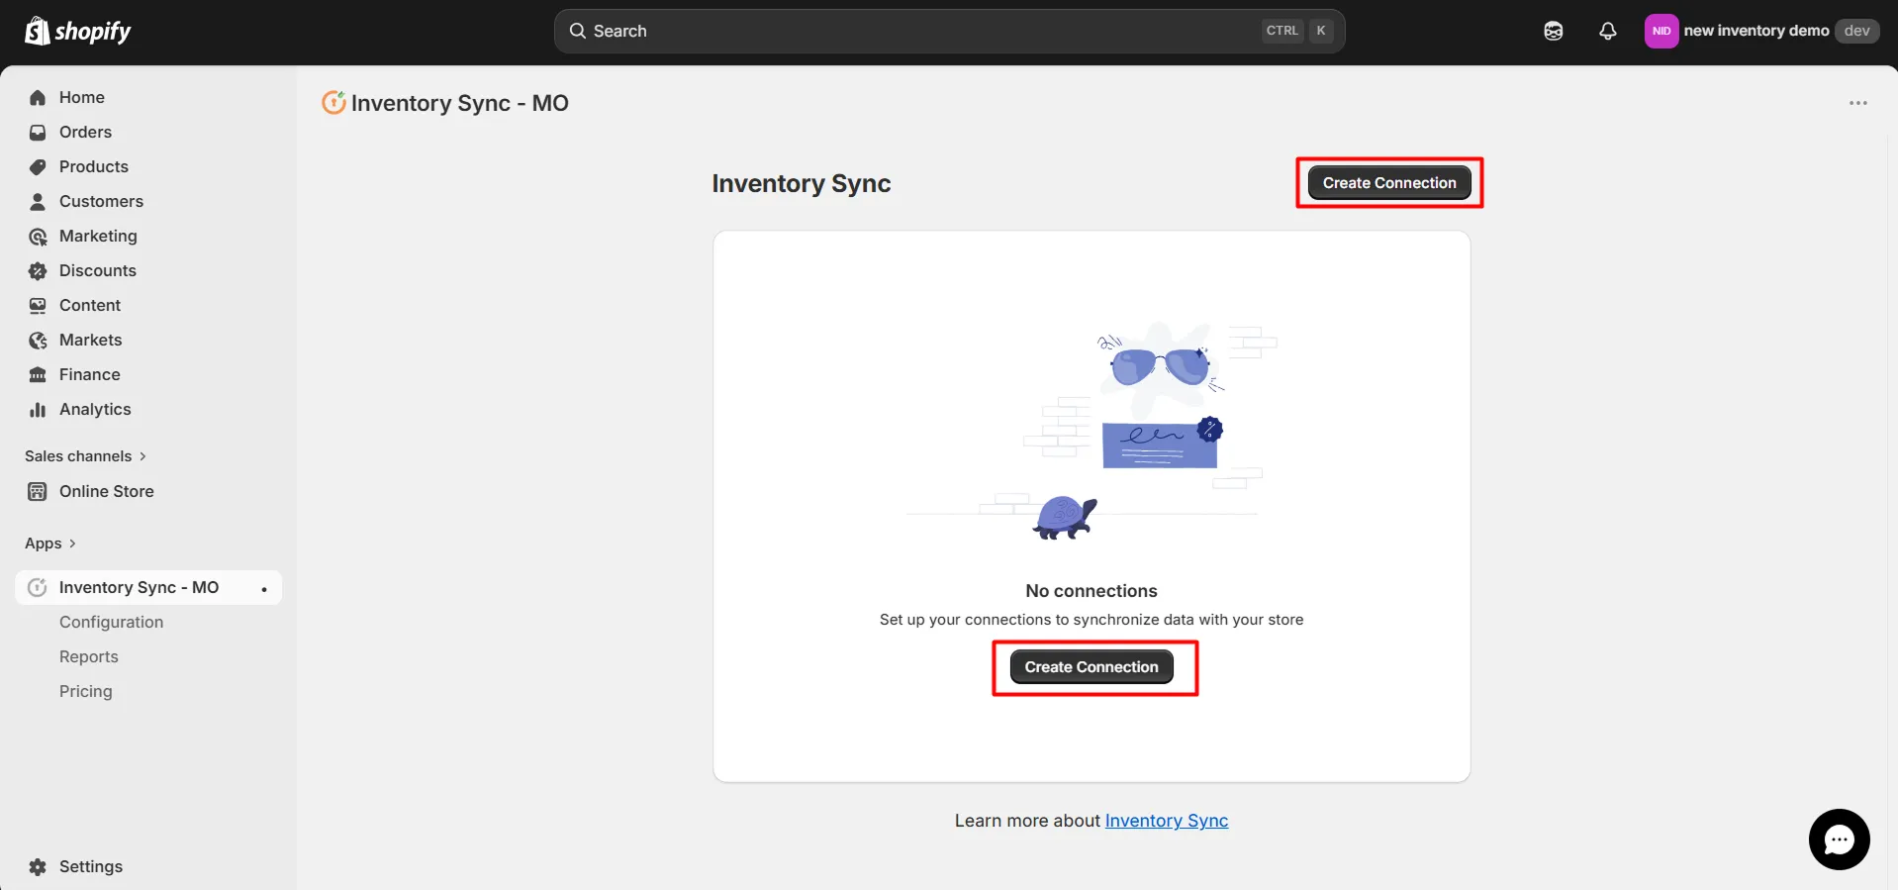Image resolution: width=1898 pixels, height=890 pixels.
Task: Open the Settings gear icon
Action: tap(38, 866)
